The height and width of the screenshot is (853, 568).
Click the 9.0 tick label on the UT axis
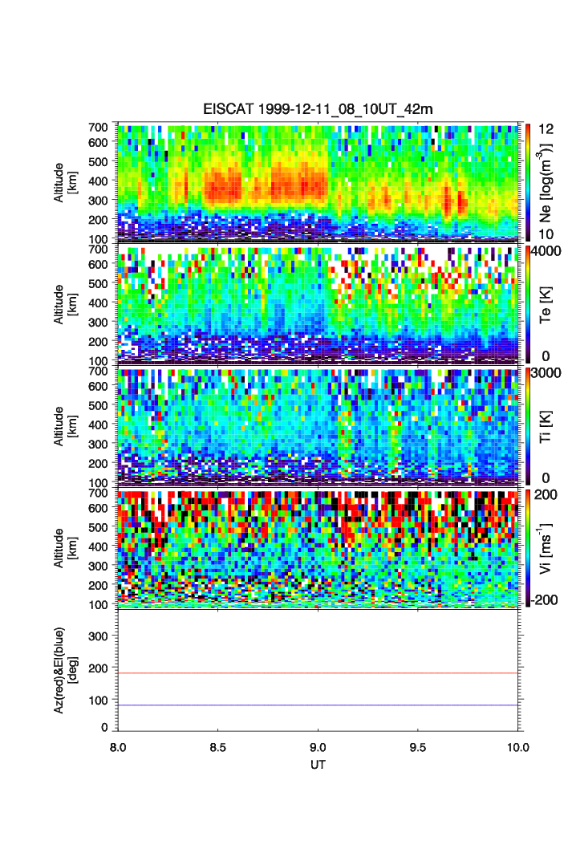pyautogui.click(x=318, y=746)
